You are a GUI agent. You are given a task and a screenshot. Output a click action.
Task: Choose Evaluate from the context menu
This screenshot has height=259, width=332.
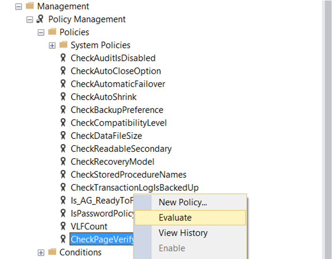(190, 218)
